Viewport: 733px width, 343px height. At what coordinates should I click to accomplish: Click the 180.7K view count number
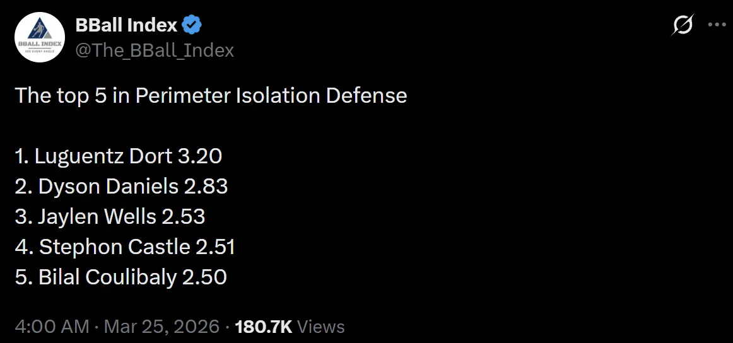263,327
